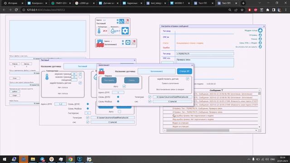
Task: Click the Отправка status indicator icon
Action: point(260,35)
